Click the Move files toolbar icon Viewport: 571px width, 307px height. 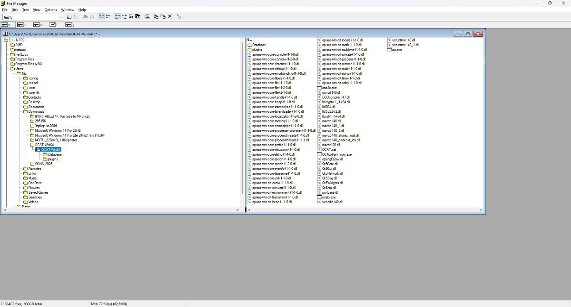(x=163, y=17)
